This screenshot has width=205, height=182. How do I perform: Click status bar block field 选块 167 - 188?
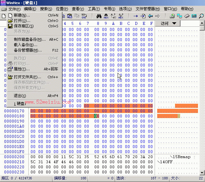[142, 178]
